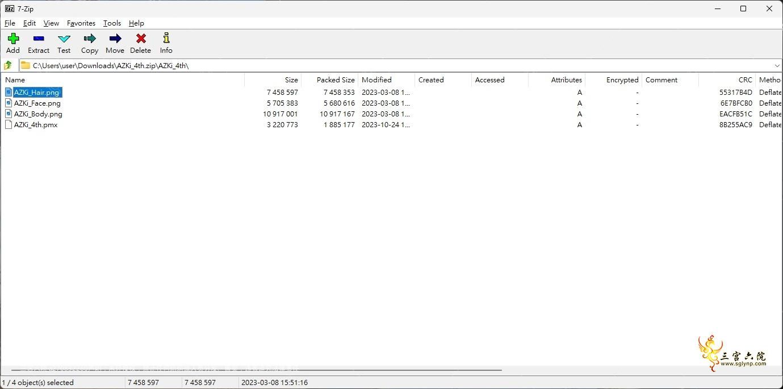Sort by the CRC column header

point(727,80)
